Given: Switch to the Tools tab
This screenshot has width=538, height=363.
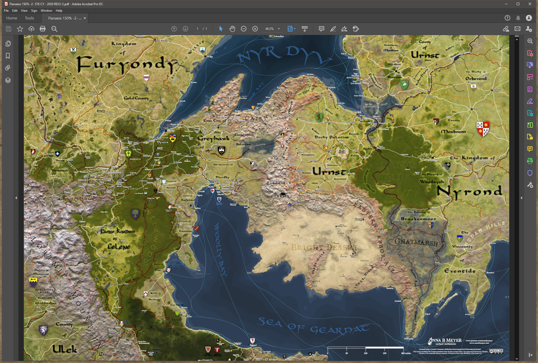Looking at the screenshot, I should pos(29,18).
